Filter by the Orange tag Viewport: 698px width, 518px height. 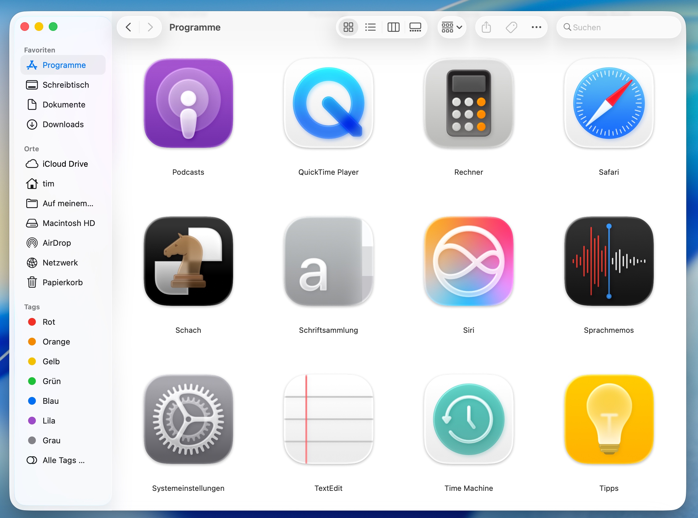[63, 341]
